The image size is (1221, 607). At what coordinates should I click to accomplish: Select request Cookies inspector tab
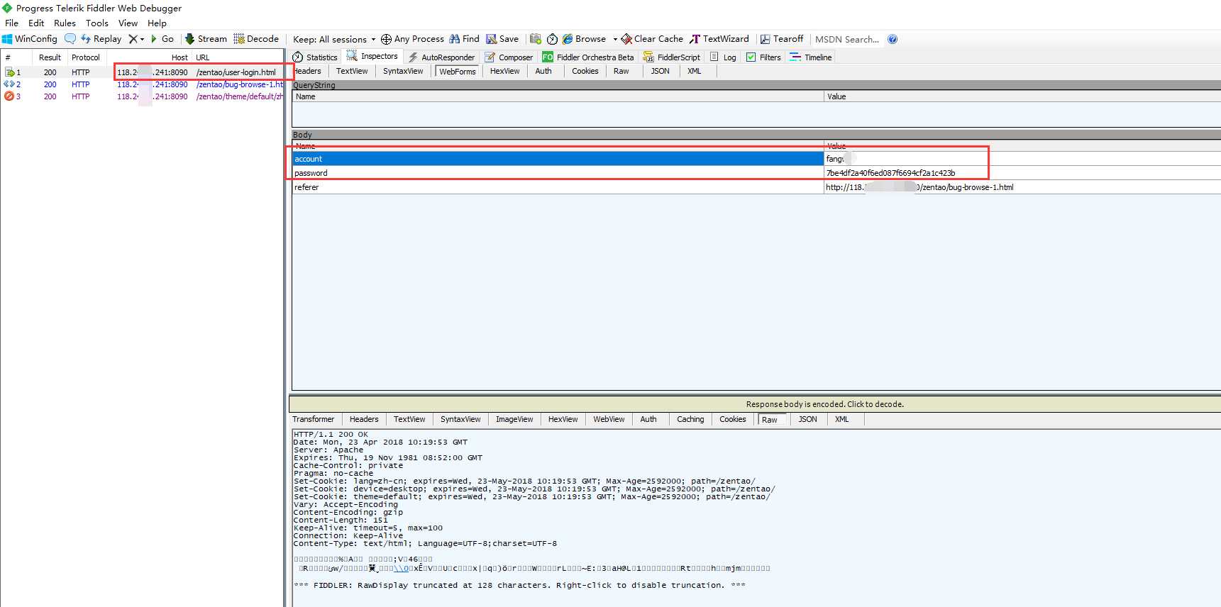point(585,71)
